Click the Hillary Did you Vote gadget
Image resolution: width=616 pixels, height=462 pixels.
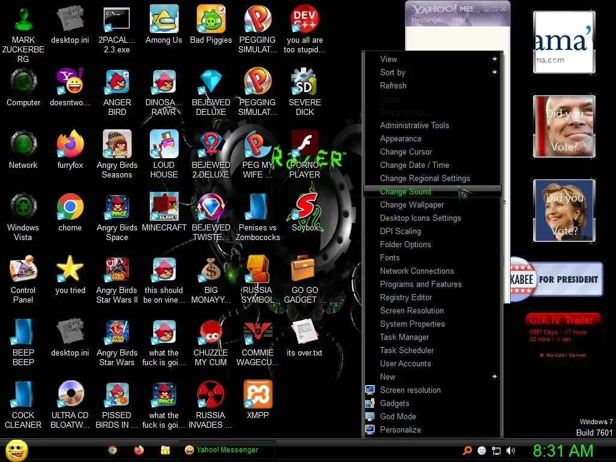pyautogui.click(x=564, y=210)
